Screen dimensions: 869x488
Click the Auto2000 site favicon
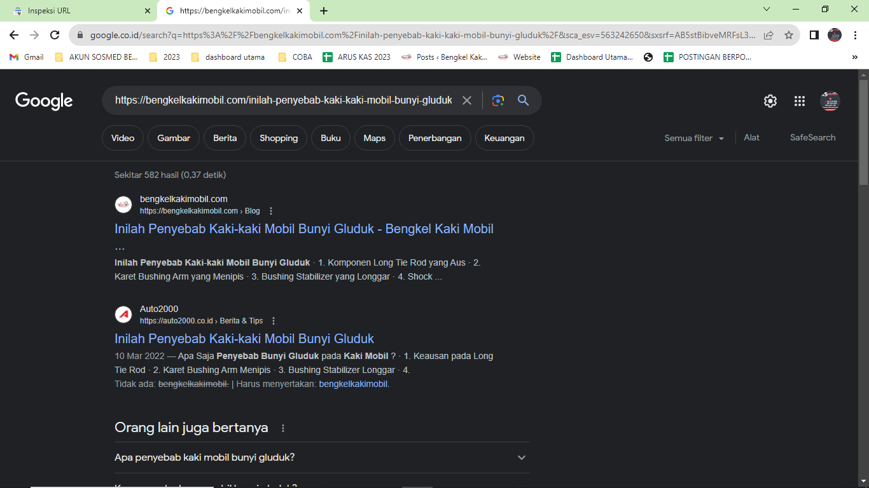pyautogui.click(x=123, y=315)
